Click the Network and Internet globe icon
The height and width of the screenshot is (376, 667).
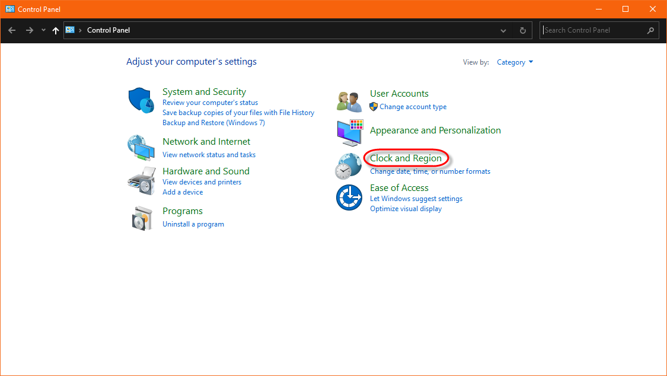[x=141, y=148]
